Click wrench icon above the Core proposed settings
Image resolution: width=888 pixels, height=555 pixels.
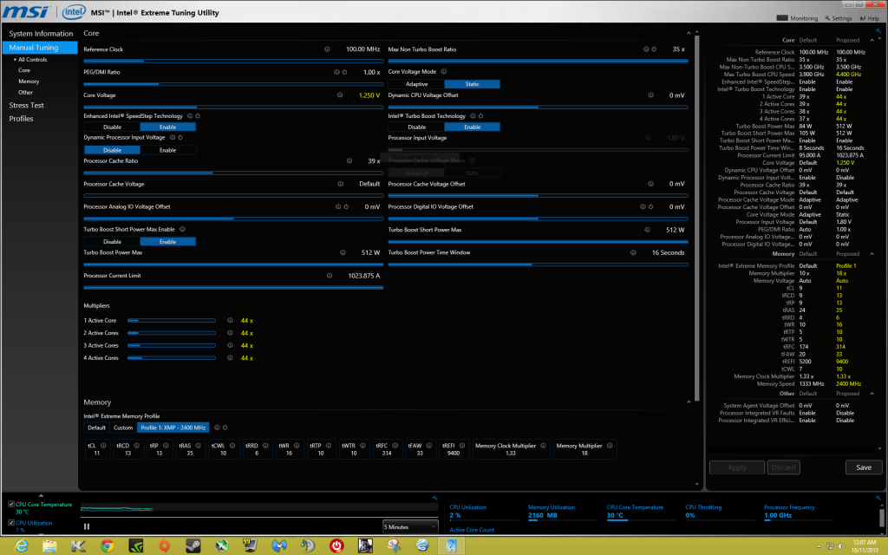pos(878,31)
